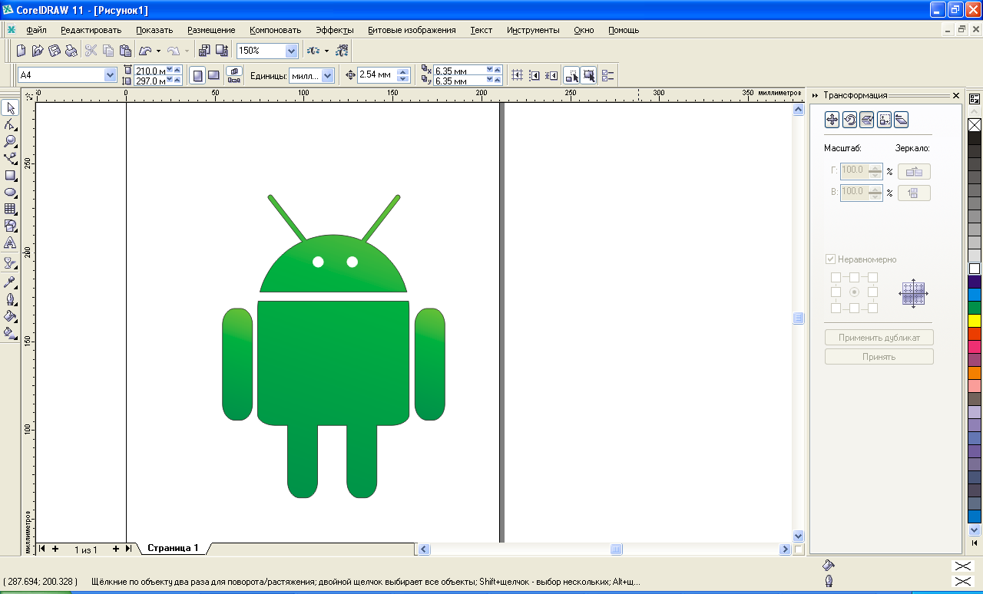Open the Rotate tab in Transformation docker
This screenshot has width=983, height=594.
[849, 119]
